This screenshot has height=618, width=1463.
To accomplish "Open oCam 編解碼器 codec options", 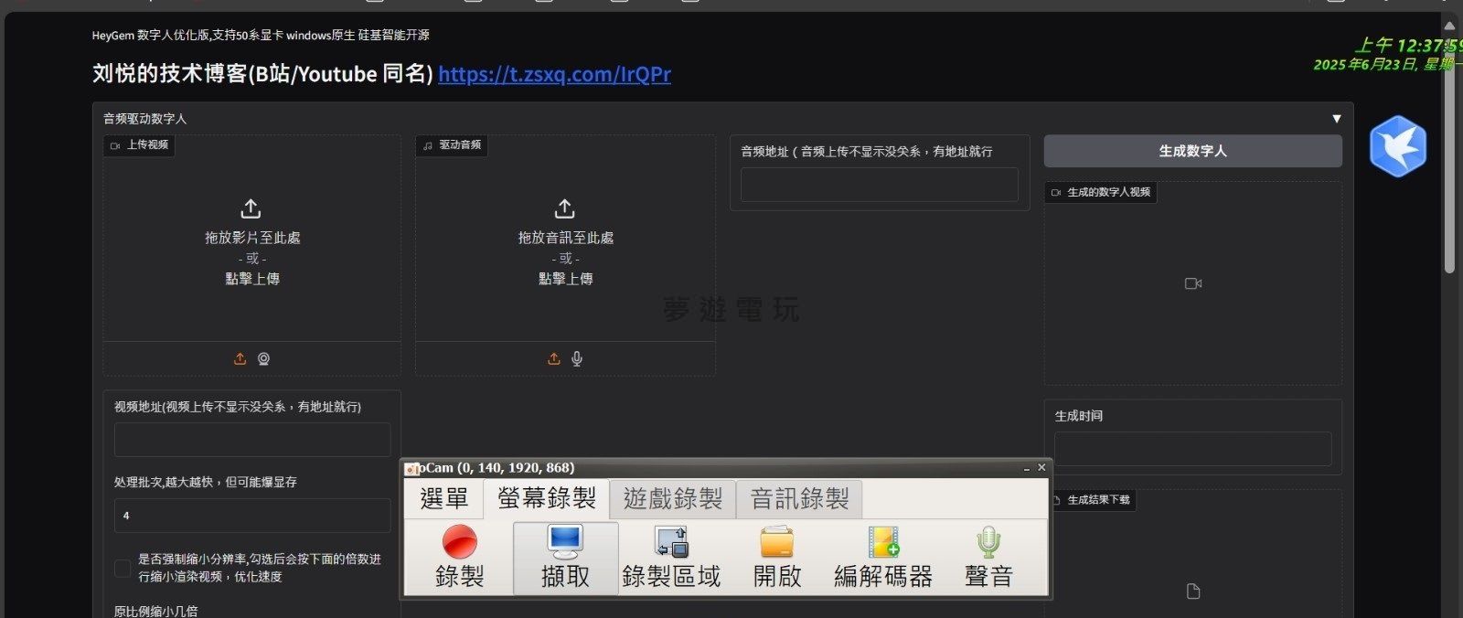I will 883,558.
